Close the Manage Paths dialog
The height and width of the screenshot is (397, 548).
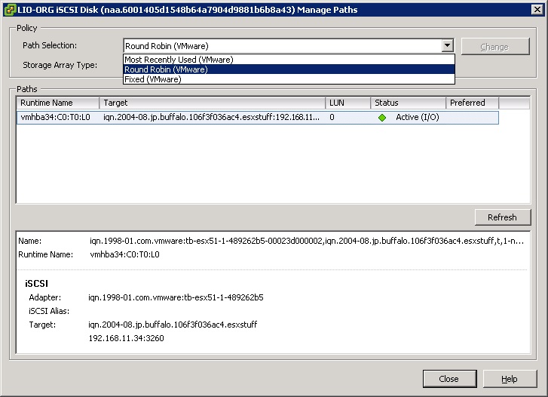(x=449, y=379)
